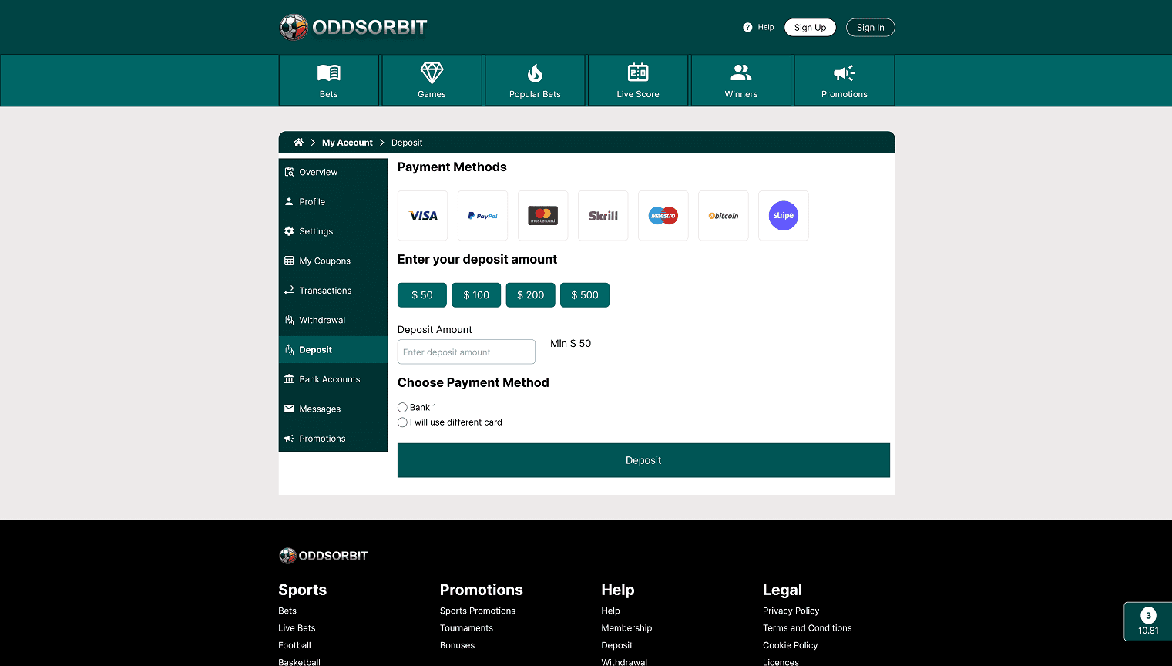Open Withdrawal in account sidebar
Viewport: 1172px width, 666px height.
(333, 320)
